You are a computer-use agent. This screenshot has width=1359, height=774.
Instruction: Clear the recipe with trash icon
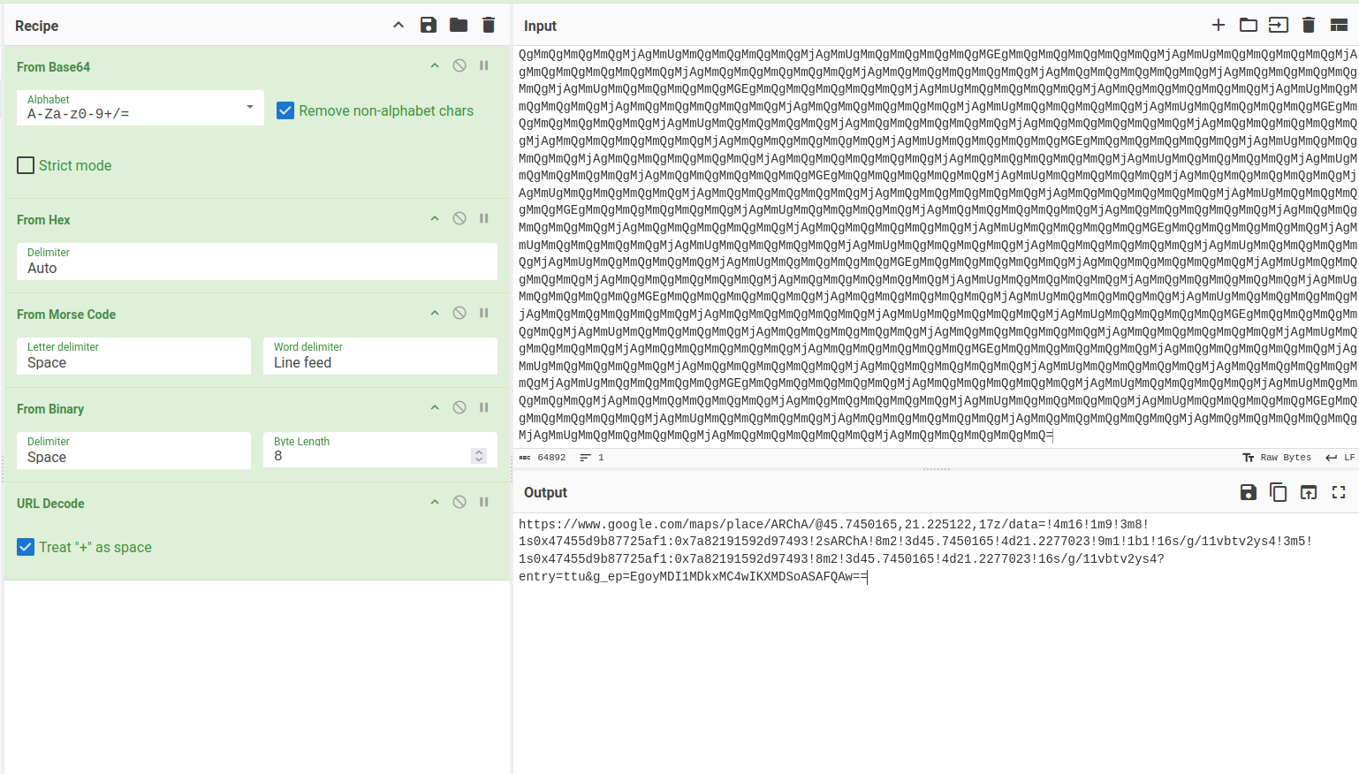pyautogui.click(x=489, y=25)
